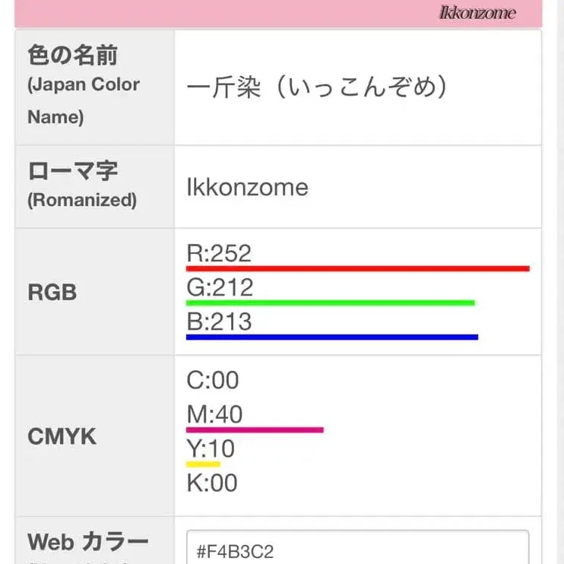Select the G:212 text
Image resolution: width=564 pixels, height=564 pixels.
point(220,287)
